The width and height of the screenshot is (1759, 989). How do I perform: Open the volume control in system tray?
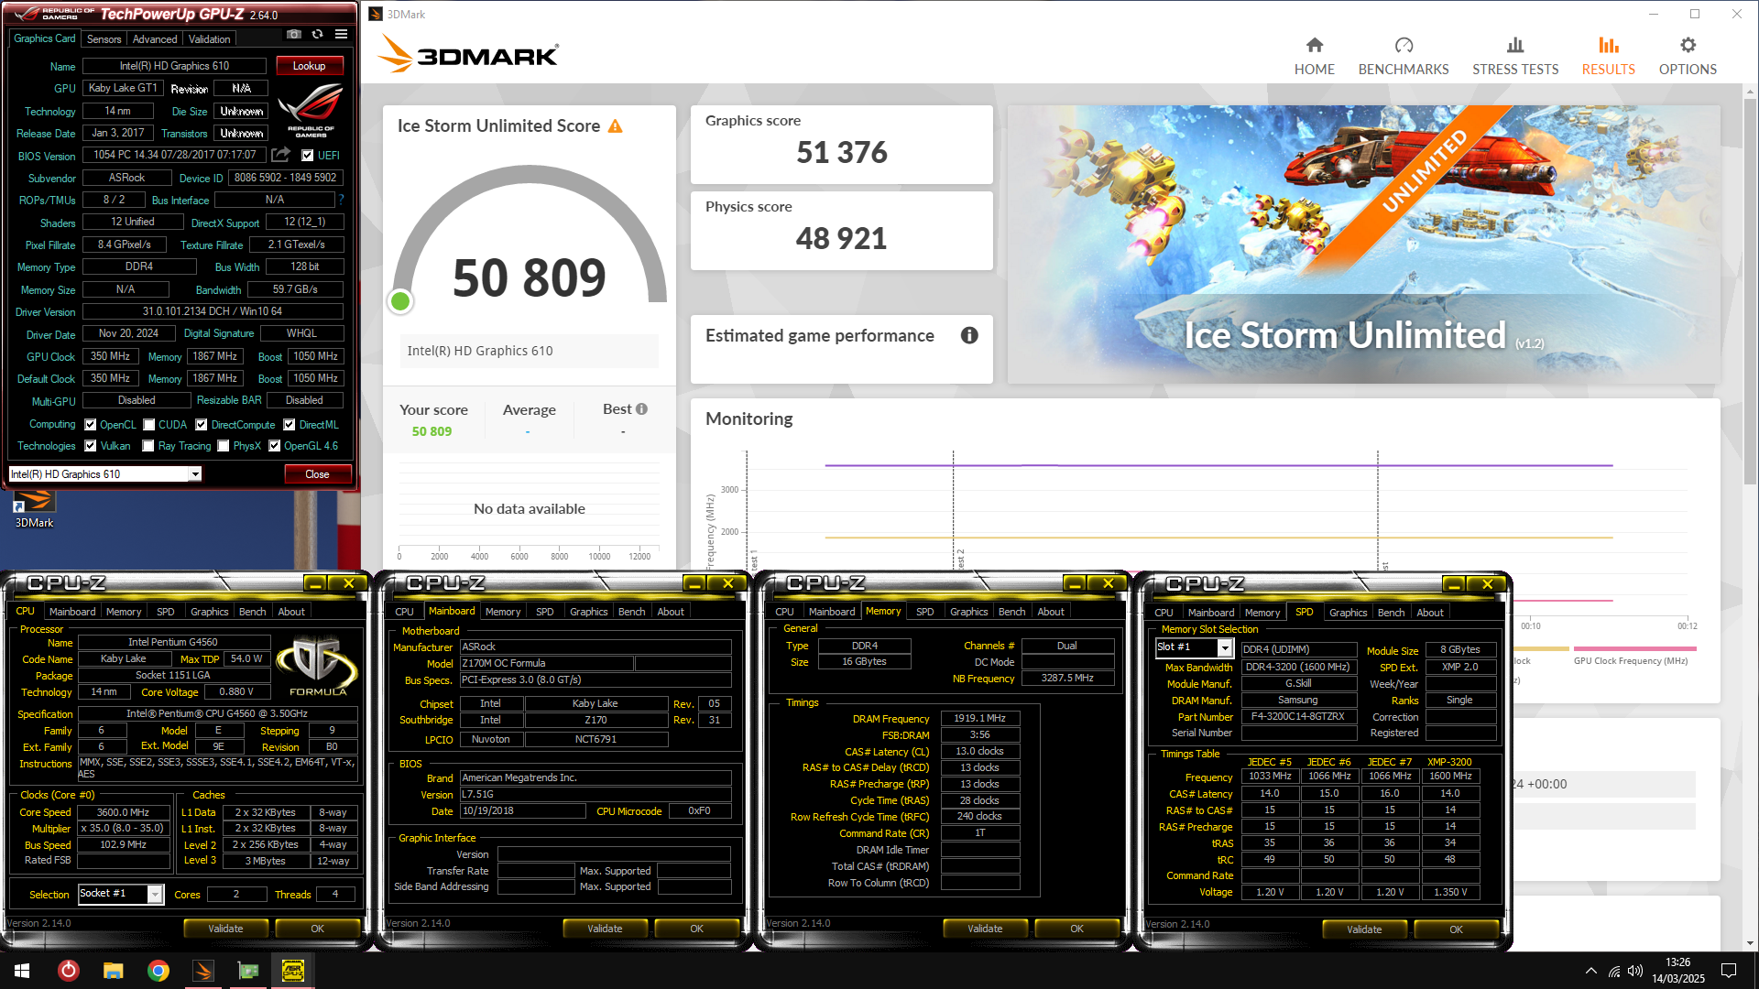(1635, 971)
